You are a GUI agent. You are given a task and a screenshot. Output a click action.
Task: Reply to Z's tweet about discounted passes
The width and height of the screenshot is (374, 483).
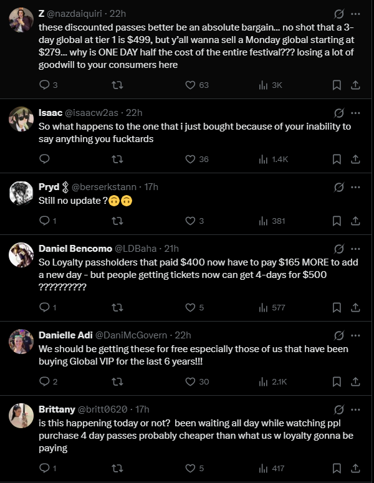tap(44, 85)
